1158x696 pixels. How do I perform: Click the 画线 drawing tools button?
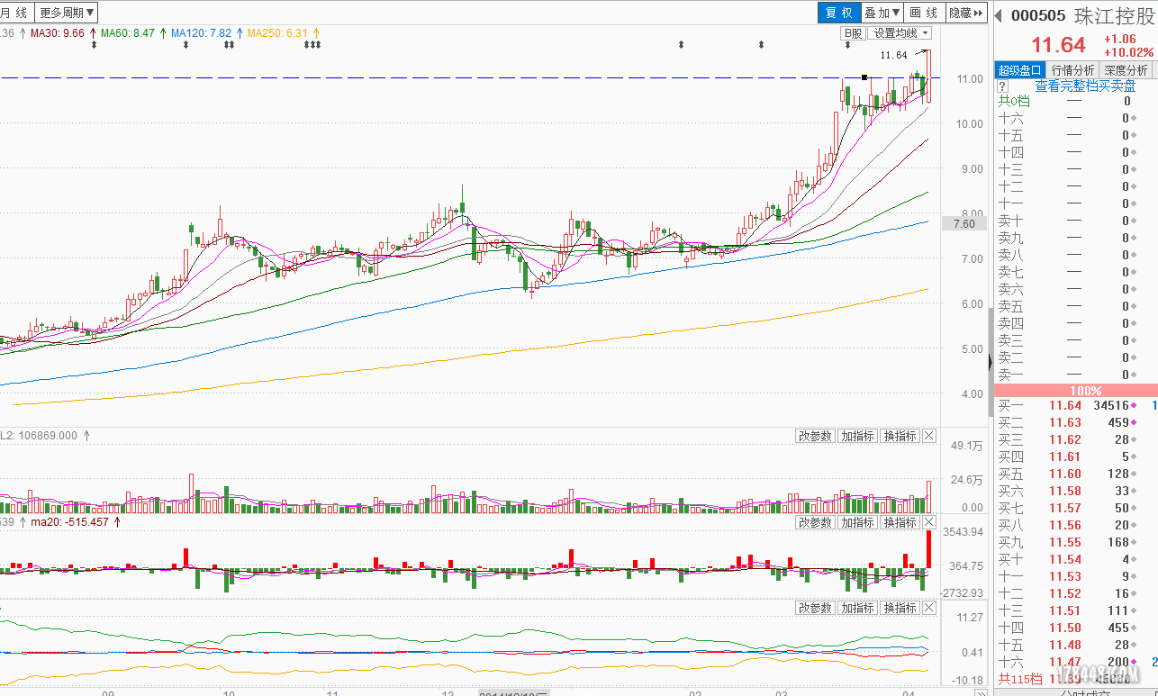coord(924,13)
